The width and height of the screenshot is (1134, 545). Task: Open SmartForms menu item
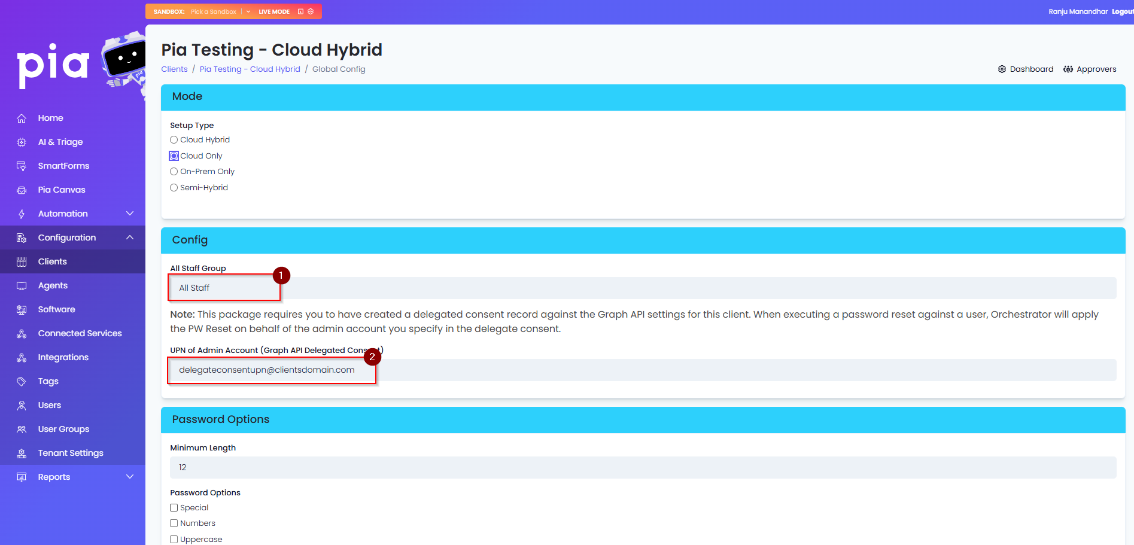point(72,166)
